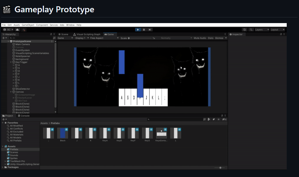Adjust the Game view Scale slider
The image size is (299, 177).
click(129, 38)
